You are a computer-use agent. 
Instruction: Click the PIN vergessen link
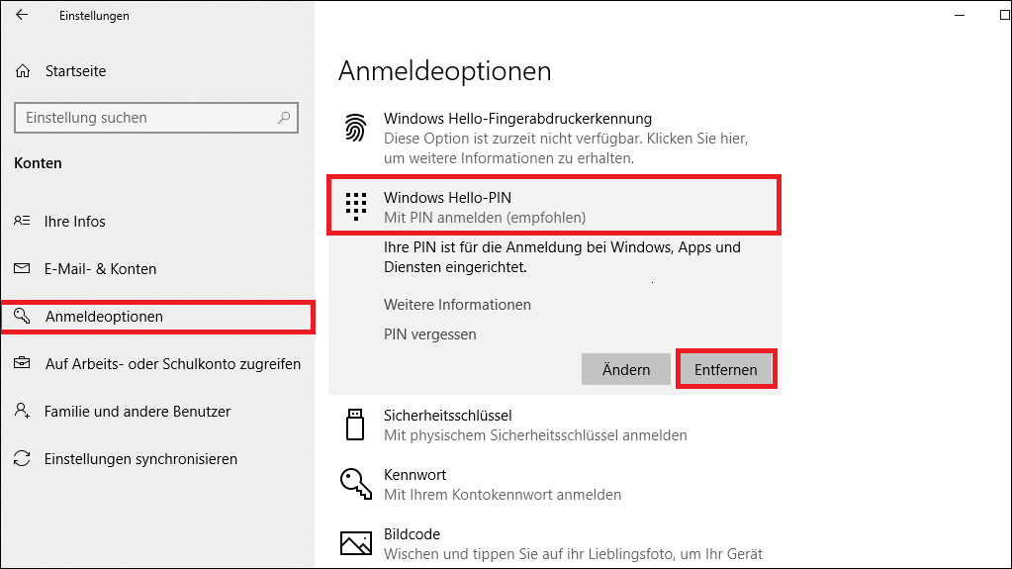pos(430,334)
